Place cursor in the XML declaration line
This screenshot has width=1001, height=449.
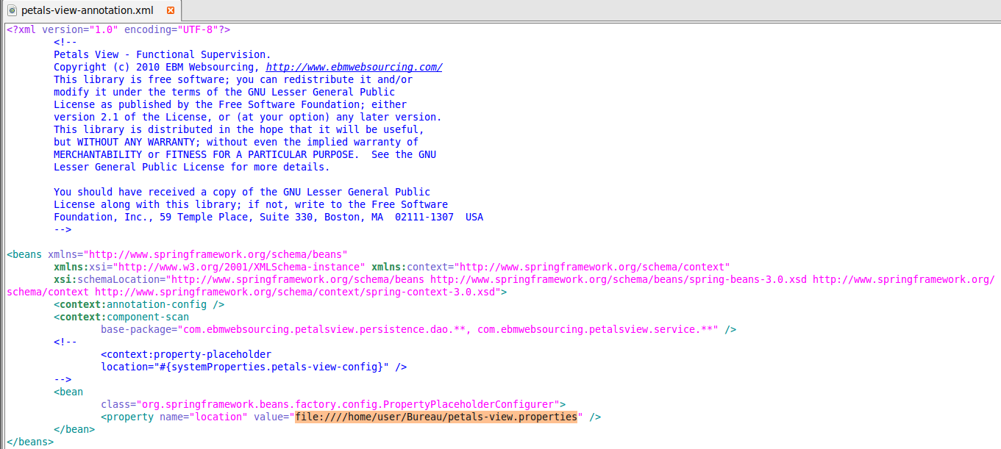tap(118, 29)
